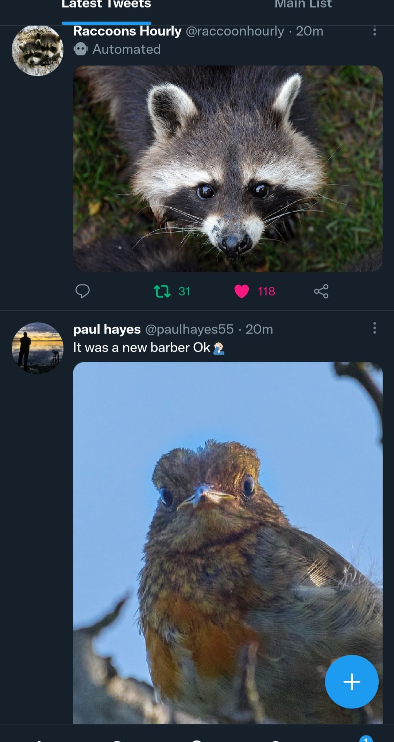Viewport: 394px width, 742px height.
Task: Open the @paulhayes55 handle link
Action: [189, 329]
